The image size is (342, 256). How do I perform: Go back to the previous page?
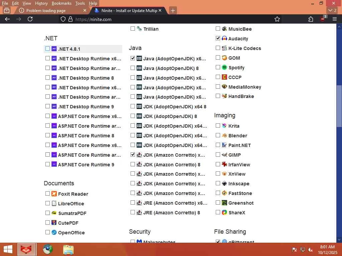point(7,19)
